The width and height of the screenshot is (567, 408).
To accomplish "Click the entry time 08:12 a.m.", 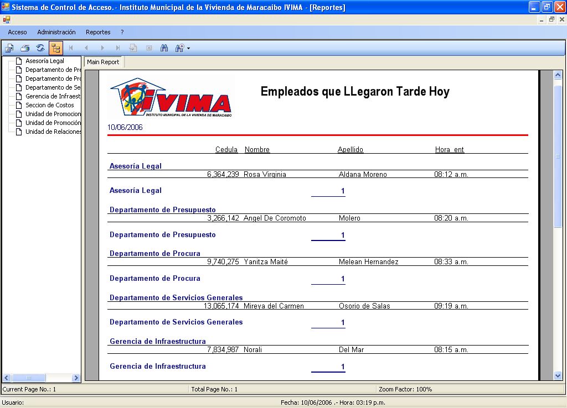I will [451, 174].
